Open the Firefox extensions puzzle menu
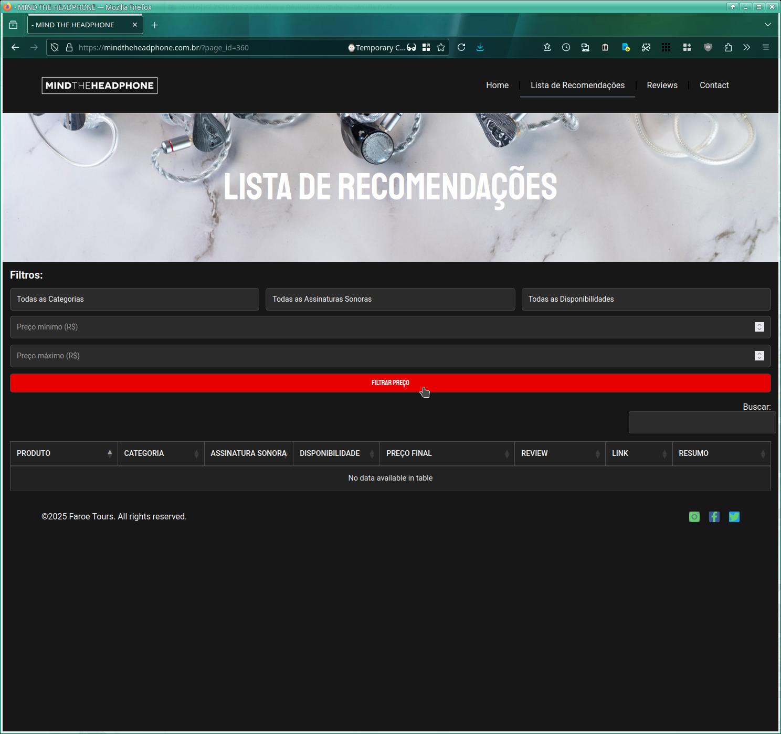Image resolution: width=781 pixels, height=734 pixels. click(x=727, y=47)
